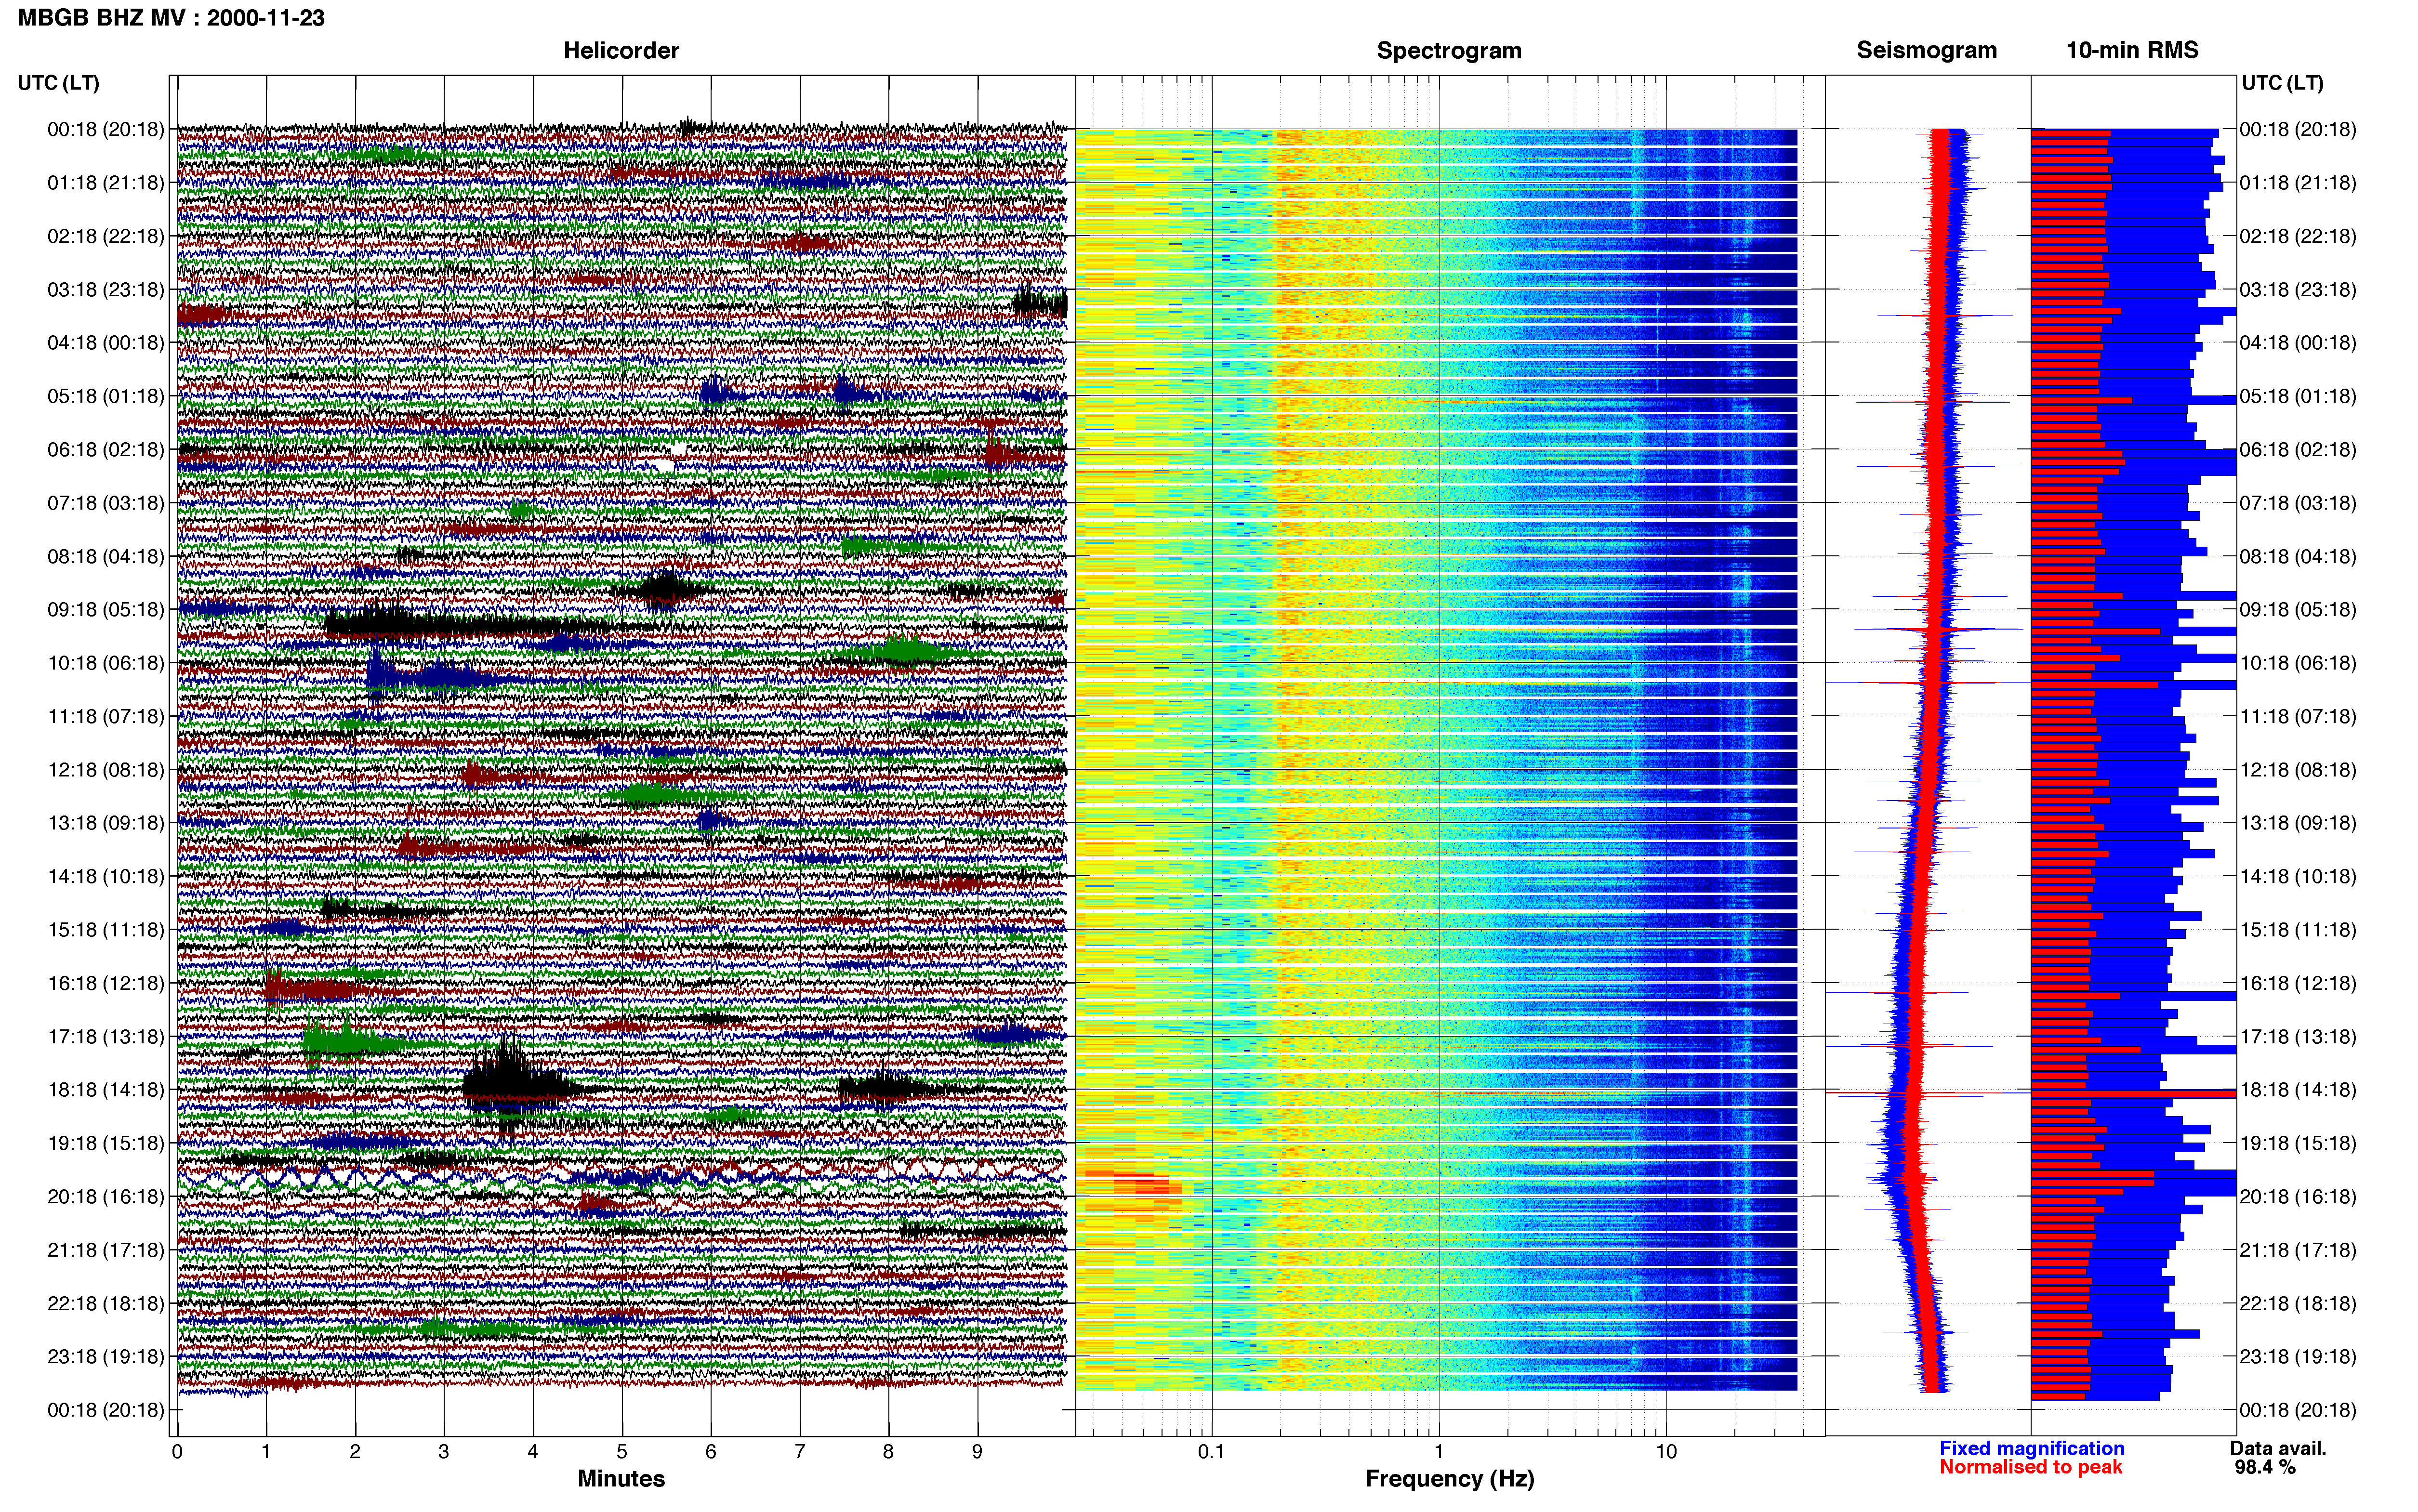Click left time label 05:18 (01:18)
This screenshot has height=1512, width=2418.
106,396
